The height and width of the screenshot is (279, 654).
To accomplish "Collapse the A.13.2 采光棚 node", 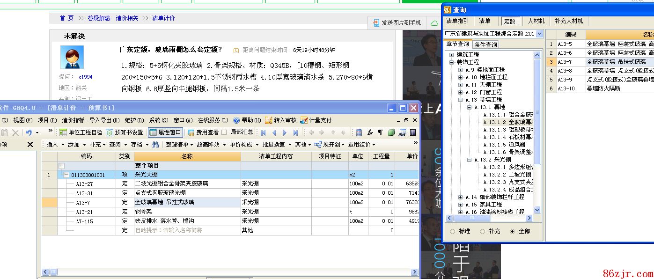I will 470,160.
